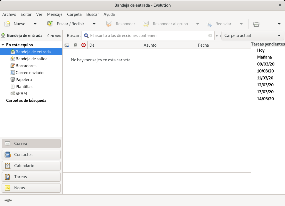Toggle sorting by the attachment column icon

(x=75, y=45)
